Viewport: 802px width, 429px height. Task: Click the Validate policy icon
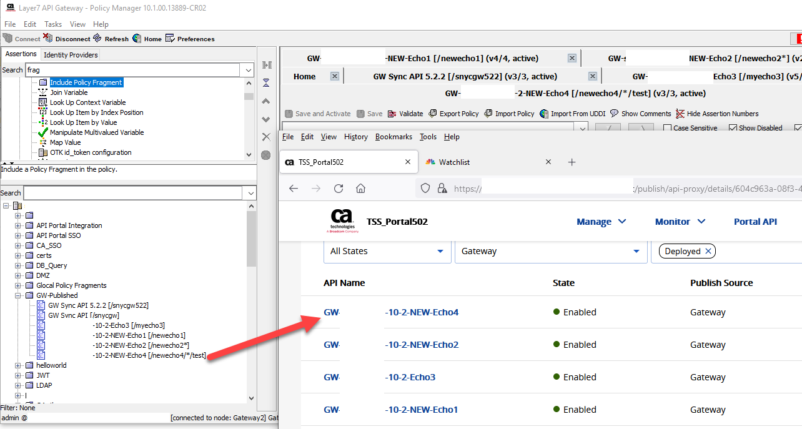coord(392,114)
